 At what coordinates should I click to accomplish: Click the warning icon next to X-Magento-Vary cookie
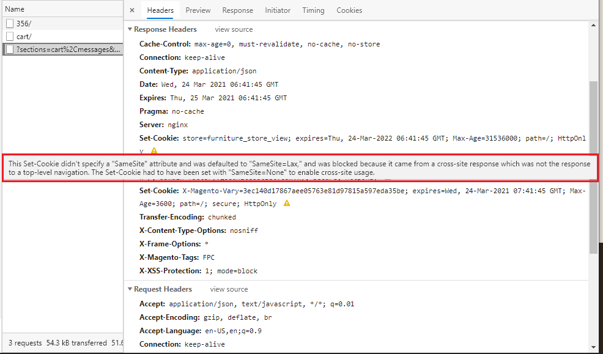(286, 204)
